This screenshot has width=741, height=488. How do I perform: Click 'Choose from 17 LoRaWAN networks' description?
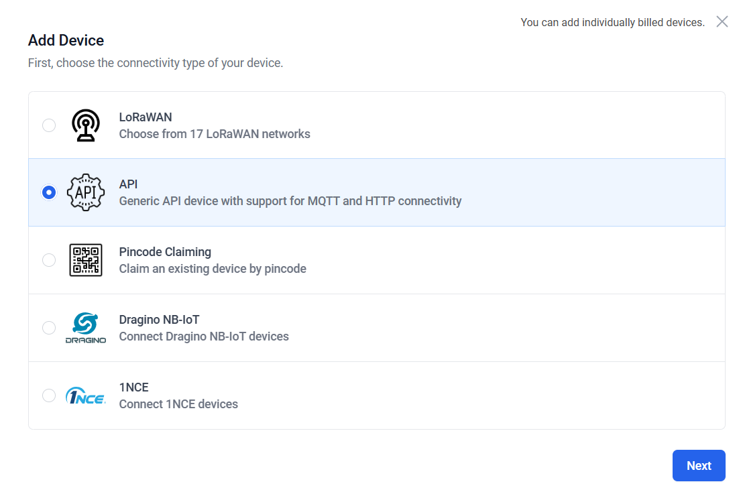[x=215, y=134]
